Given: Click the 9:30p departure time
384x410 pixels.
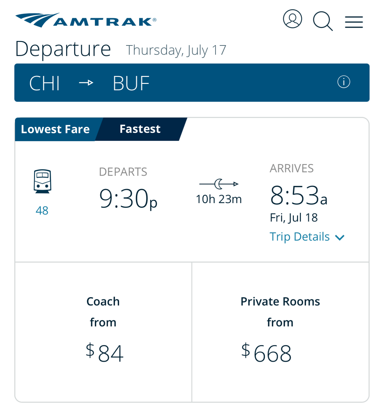Looking at the screenshot, I should tap(128, 199).
